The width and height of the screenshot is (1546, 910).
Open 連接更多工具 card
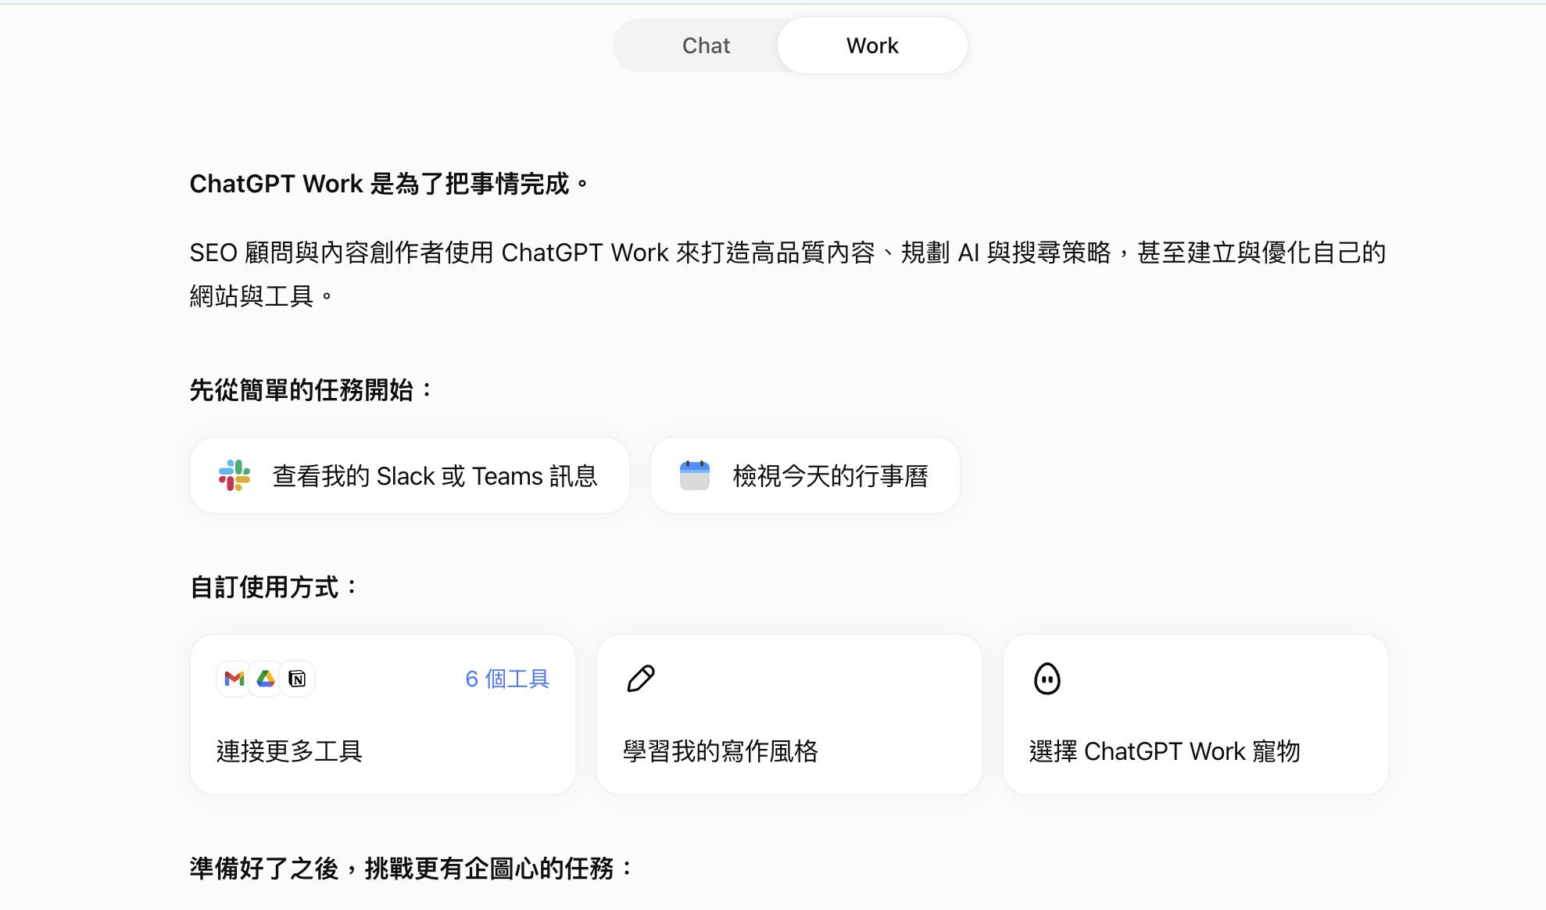[383, 715]
